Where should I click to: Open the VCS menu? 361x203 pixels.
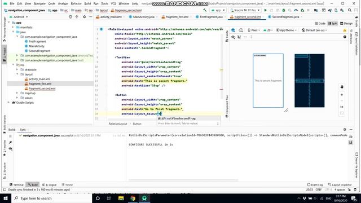coord(113,4)
